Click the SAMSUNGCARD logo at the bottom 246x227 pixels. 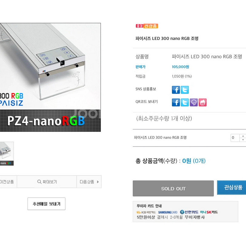point(168,212)
